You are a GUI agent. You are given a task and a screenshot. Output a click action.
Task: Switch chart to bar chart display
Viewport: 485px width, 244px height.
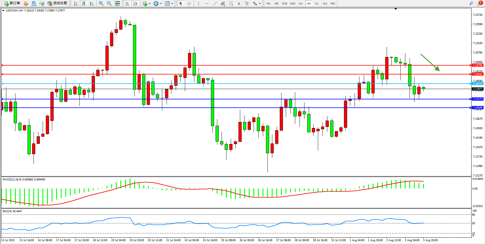(76, 3)
